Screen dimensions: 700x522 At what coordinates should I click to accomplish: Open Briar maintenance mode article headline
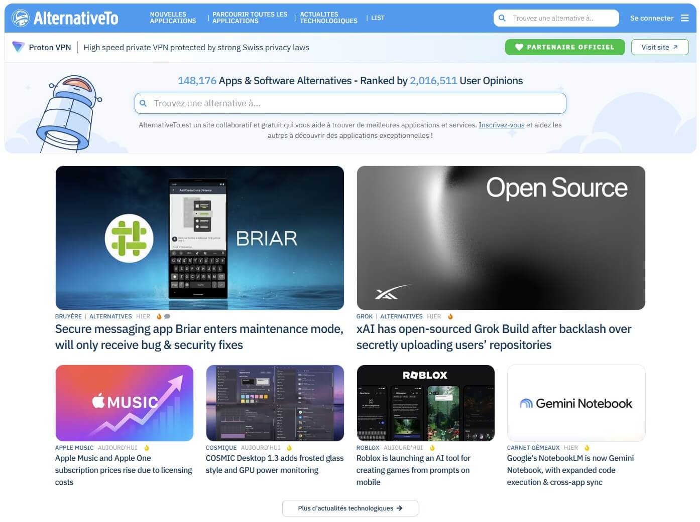(199, 337)
